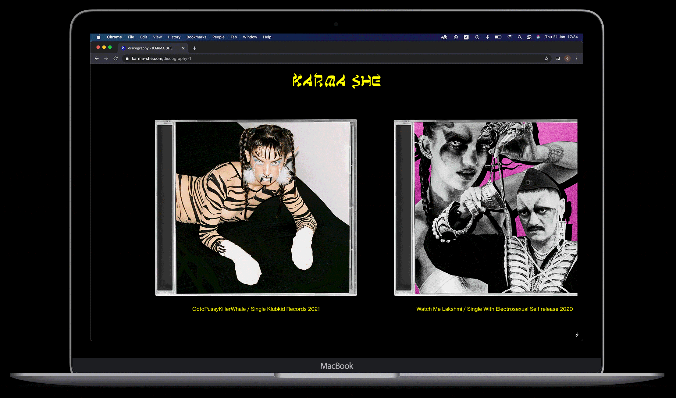Open Control Center icon
The image size is (676, 398).
tap(529, 37)
